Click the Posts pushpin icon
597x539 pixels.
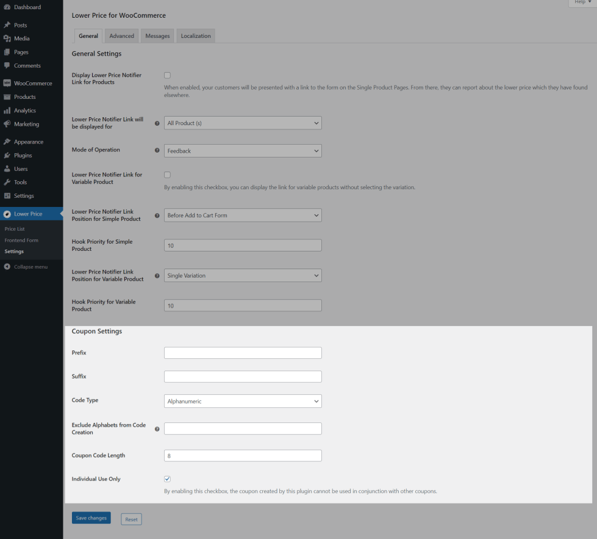(7, 25)
